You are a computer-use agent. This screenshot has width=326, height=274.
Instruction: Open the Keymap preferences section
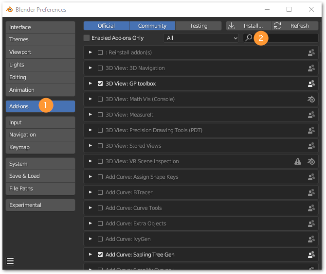pos(40,147)
